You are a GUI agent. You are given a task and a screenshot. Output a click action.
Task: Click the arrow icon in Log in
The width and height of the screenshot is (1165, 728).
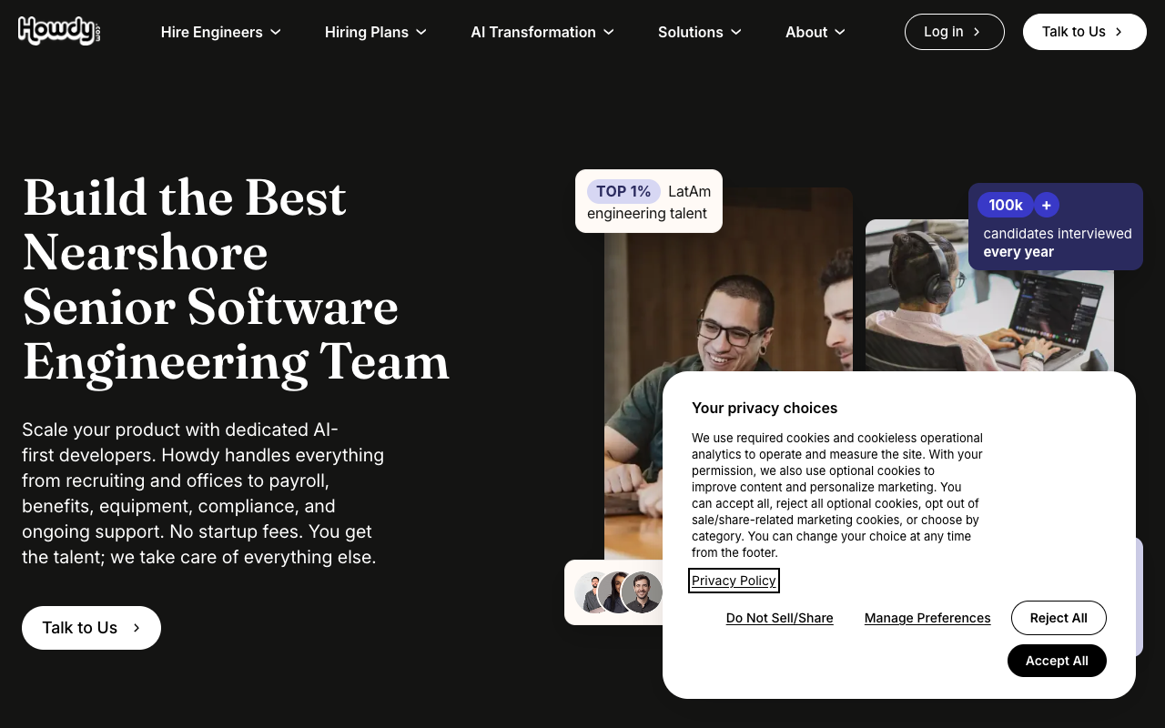pos(977,32)
